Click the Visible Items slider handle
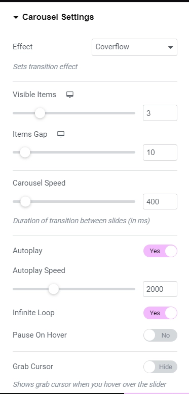The image size is (189, 394). click(x=40, y=113)
